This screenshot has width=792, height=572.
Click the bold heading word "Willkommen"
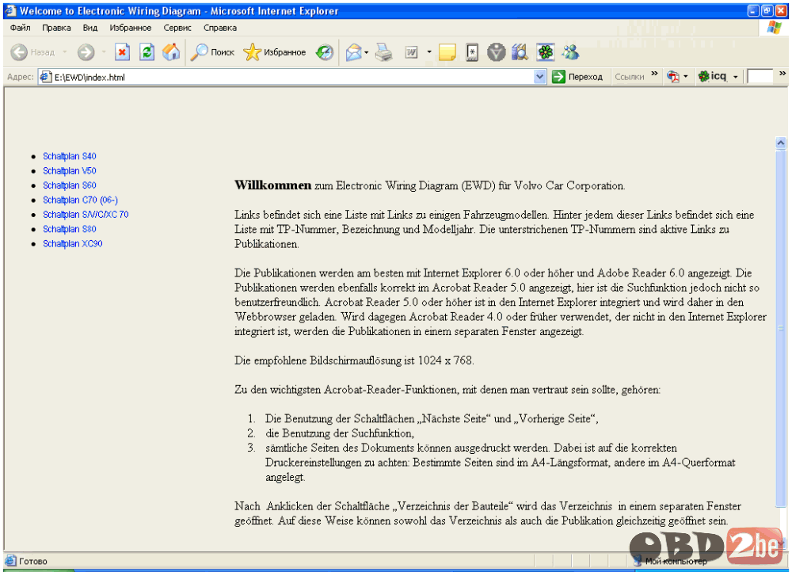272,185
